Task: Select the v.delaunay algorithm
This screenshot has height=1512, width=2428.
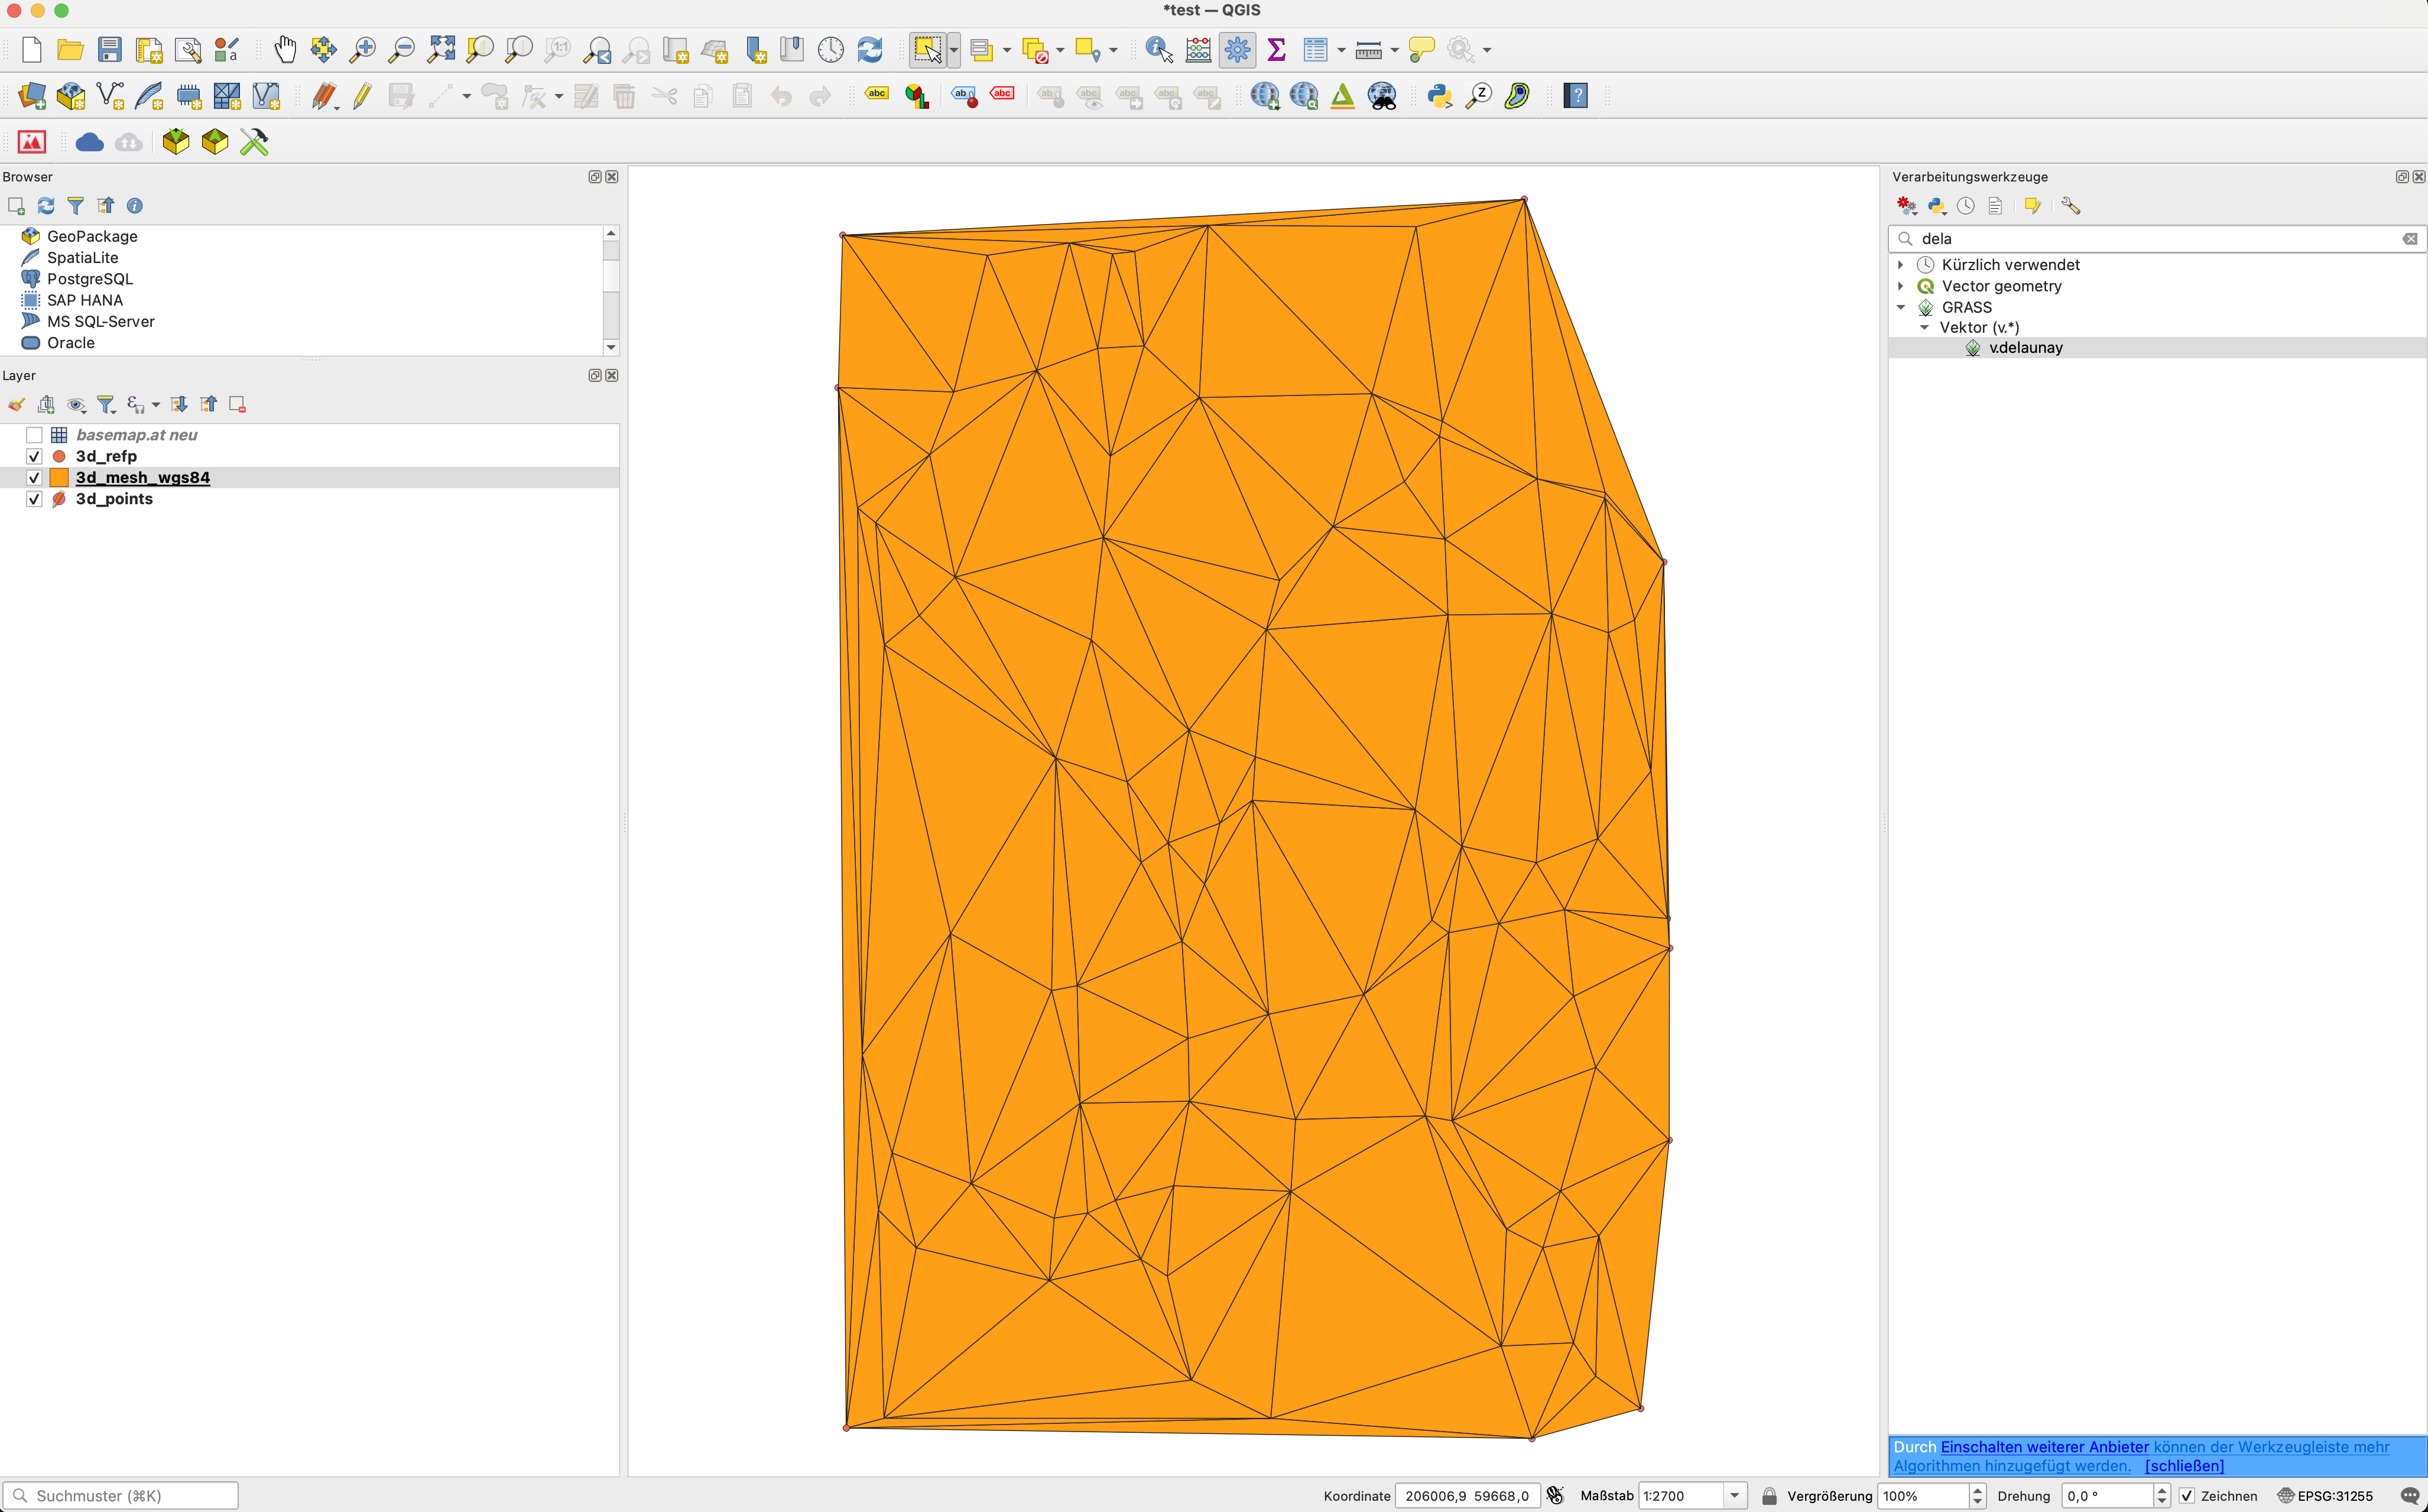Action: point(2026,348)
